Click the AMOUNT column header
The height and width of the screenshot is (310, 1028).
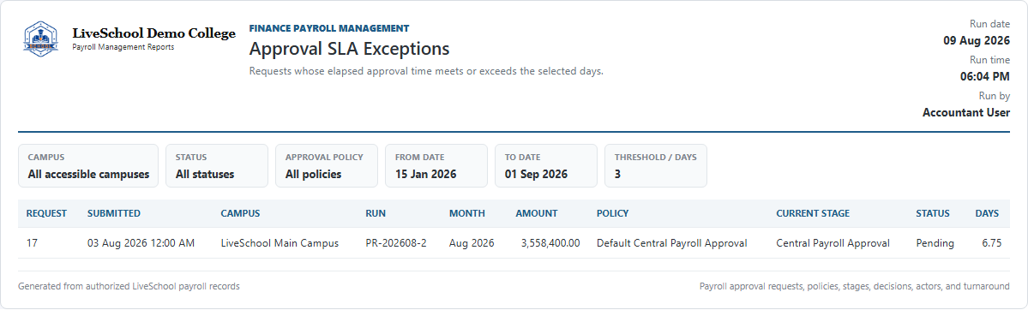click(537, 213)
